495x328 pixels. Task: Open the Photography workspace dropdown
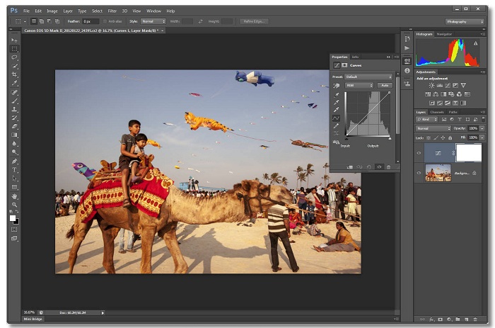pyautogui.click(x=465, y=21)
